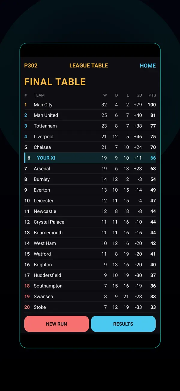The image size is (180, 391).
Task: Choose the Tottenham row
Action: click(90, 126)
